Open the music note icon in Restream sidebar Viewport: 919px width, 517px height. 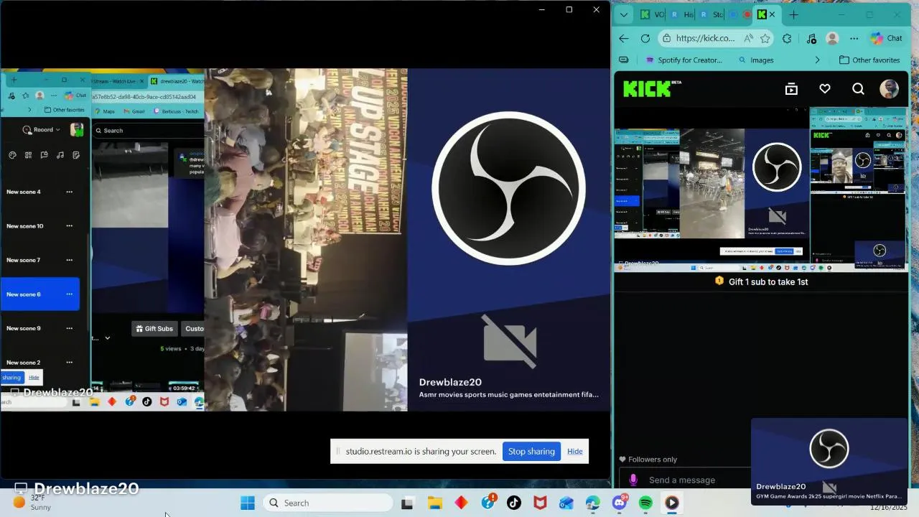click(x=60, y=155)
